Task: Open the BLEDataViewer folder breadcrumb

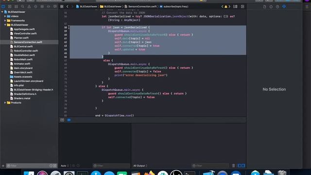Action: pyautogui.click(x=111, y=6)
